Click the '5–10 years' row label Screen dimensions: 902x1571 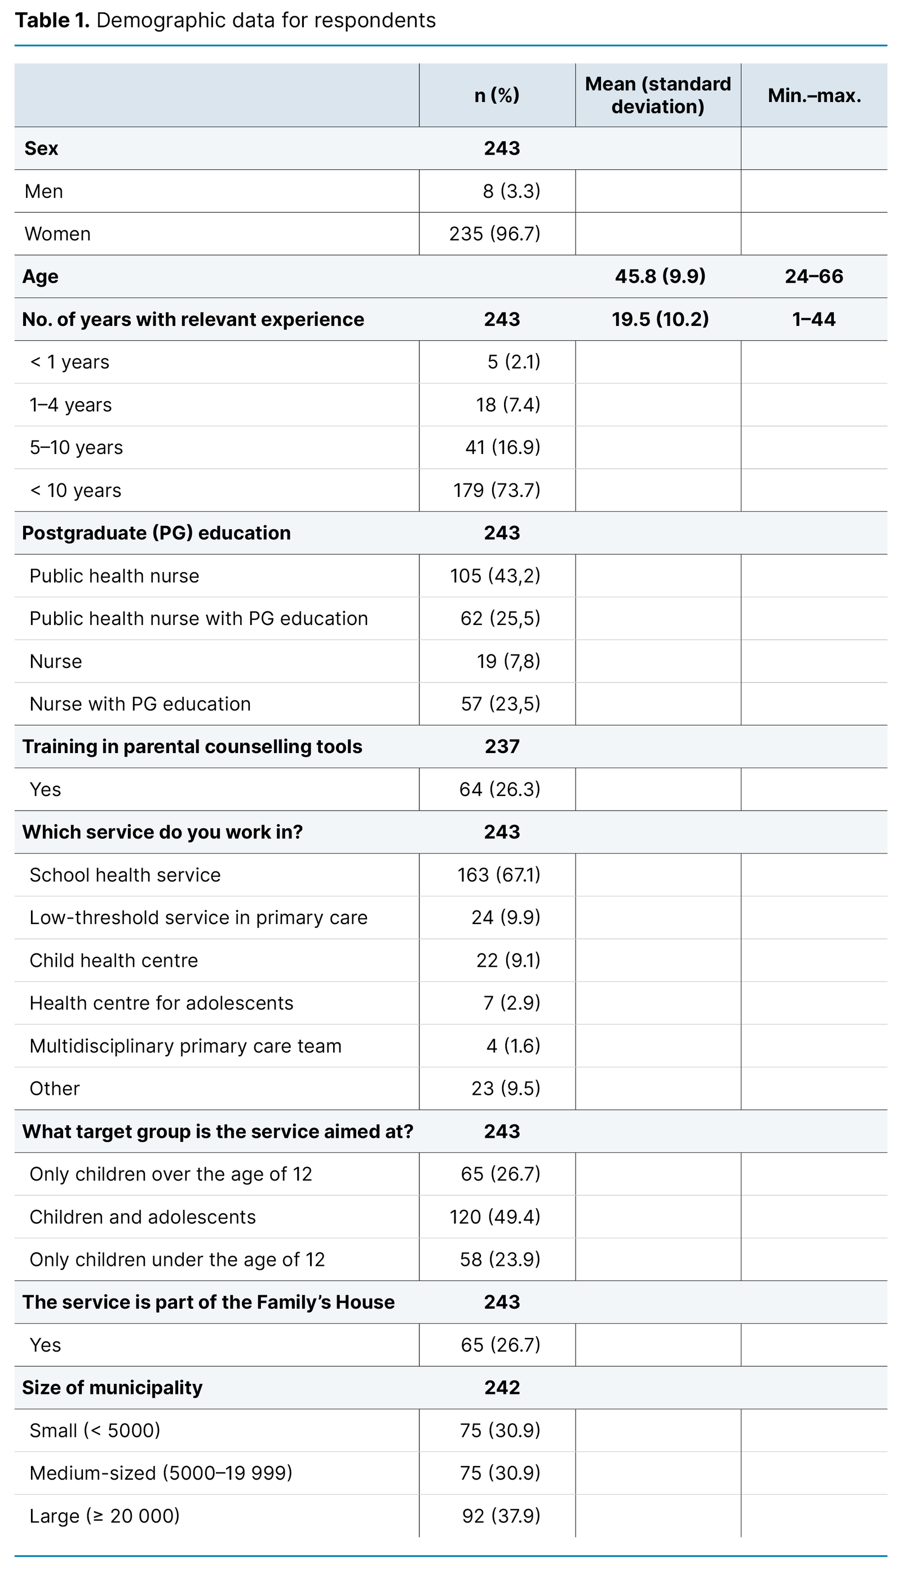(x=76, y=447)
